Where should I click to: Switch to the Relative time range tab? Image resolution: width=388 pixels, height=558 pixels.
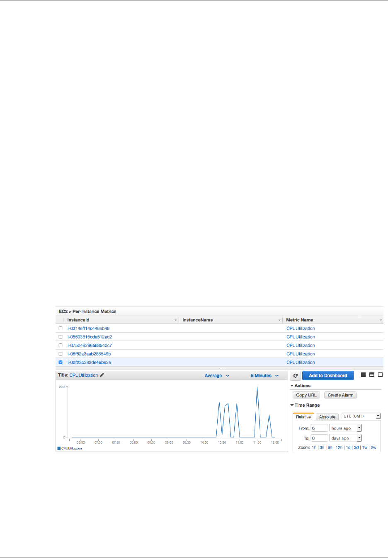pos(303,417)
